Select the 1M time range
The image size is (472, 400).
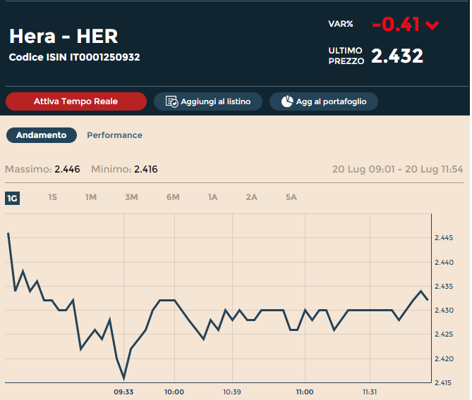tap(91, 197)
